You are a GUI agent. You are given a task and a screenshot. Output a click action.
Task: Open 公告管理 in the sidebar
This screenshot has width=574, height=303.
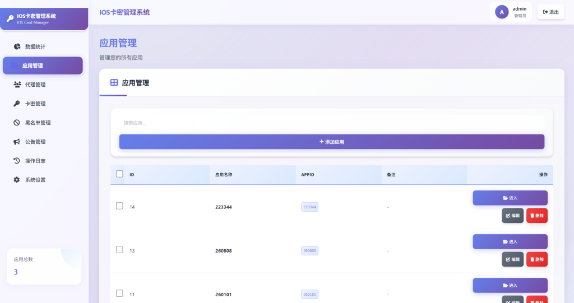[x=43, y=142]
